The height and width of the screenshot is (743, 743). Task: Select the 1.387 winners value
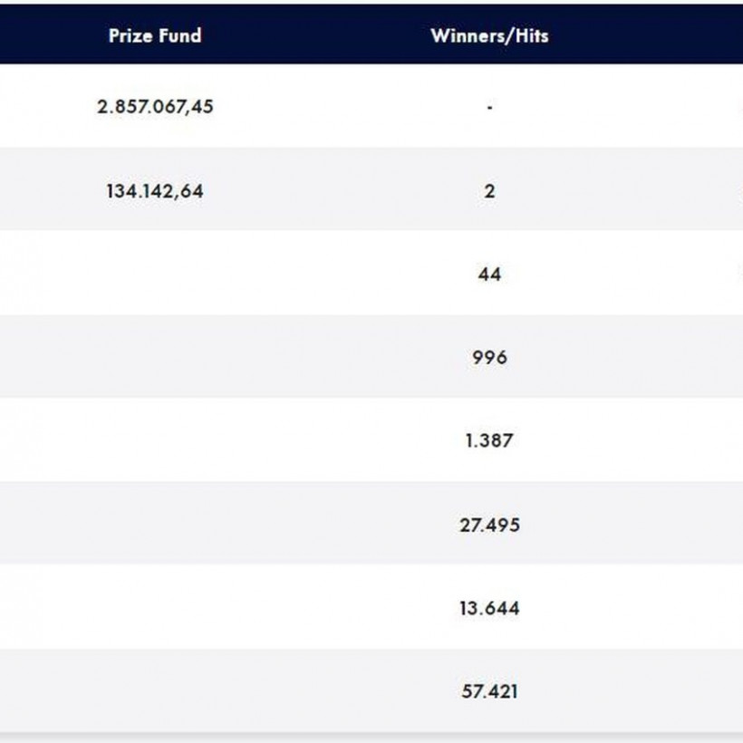pos(489,441)
